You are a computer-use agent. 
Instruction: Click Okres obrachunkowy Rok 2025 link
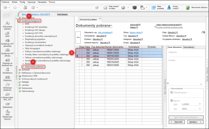(36, 14)
